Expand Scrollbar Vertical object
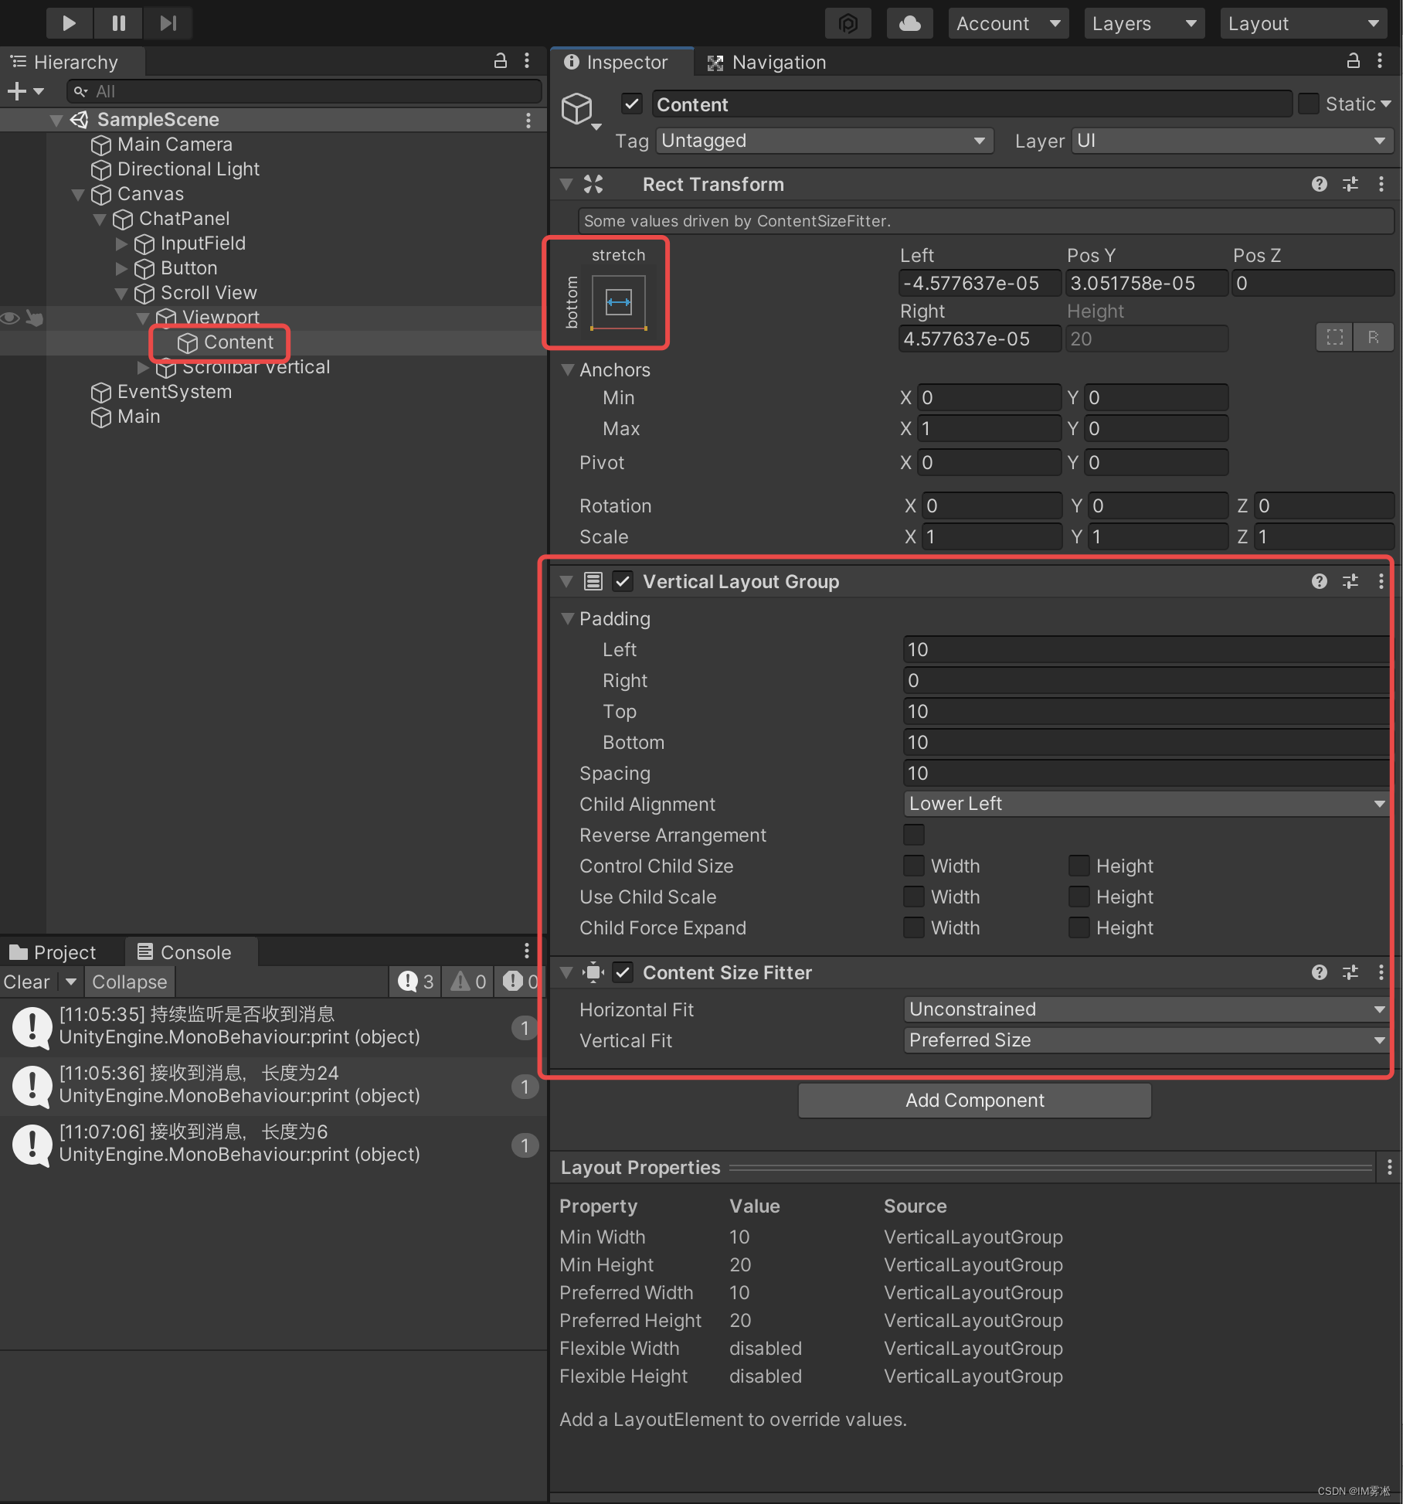This screenshot has height=1504, width=1403. point(143,367)
